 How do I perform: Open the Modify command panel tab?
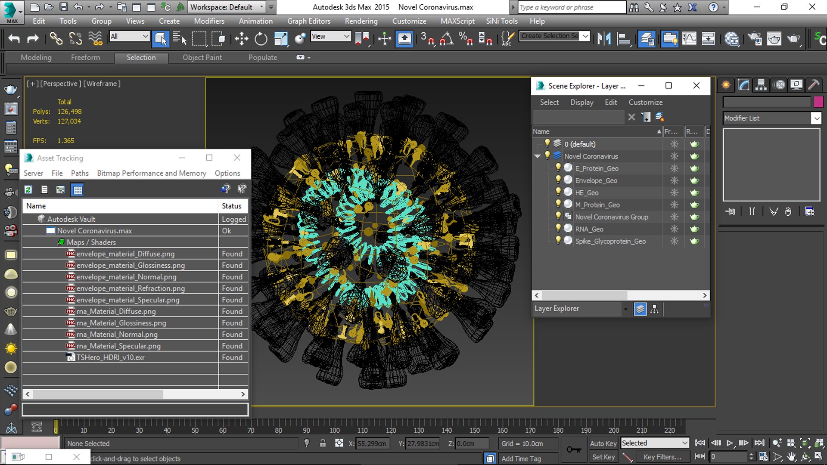point(743,85)
